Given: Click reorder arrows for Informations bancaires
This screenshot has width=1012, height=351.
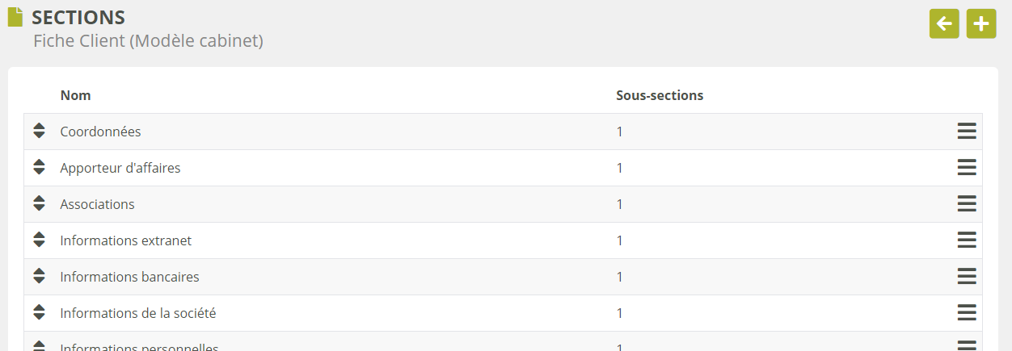Looking at the screenshot, I should [x=39, y=276].
